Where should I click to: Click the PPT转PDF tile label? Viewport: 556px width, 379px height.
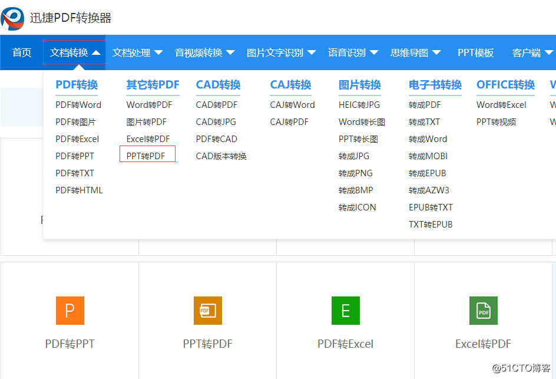(208, 344)
